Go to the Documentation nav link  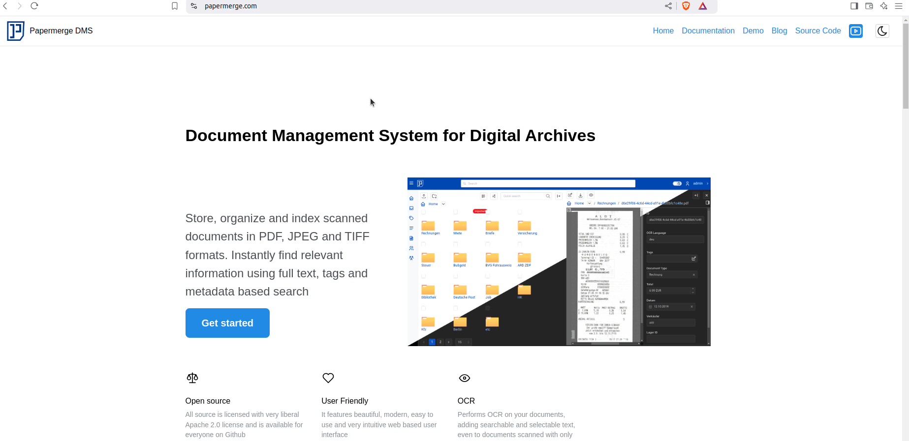click(708, 31)
